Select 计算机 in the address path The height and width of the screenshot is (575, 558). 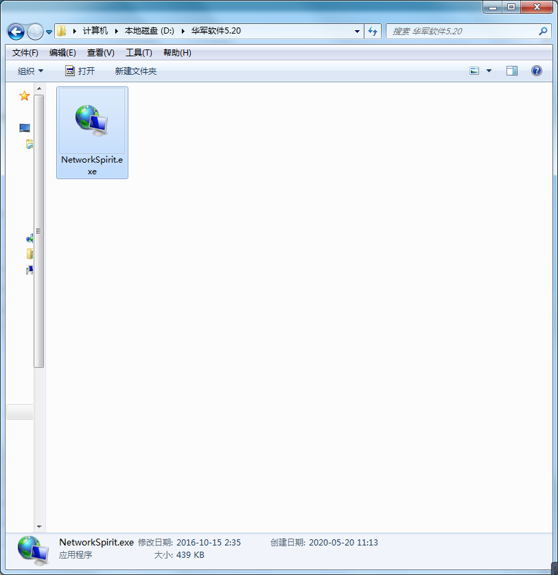[x=95, y=31]
